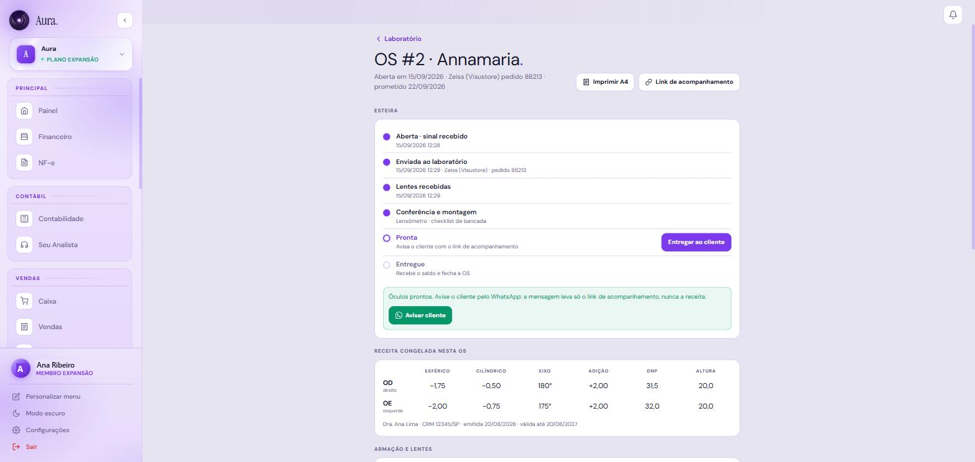Click the 'Enviada ao laboratório' step text
This screenshot has width=975, height=462.
point(432,161)
